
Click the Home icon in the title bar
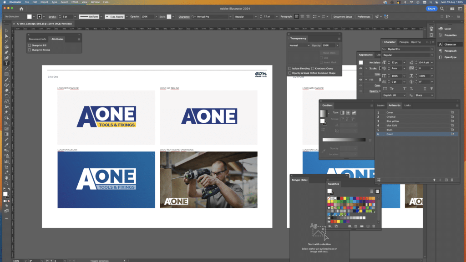pos(21,9)
